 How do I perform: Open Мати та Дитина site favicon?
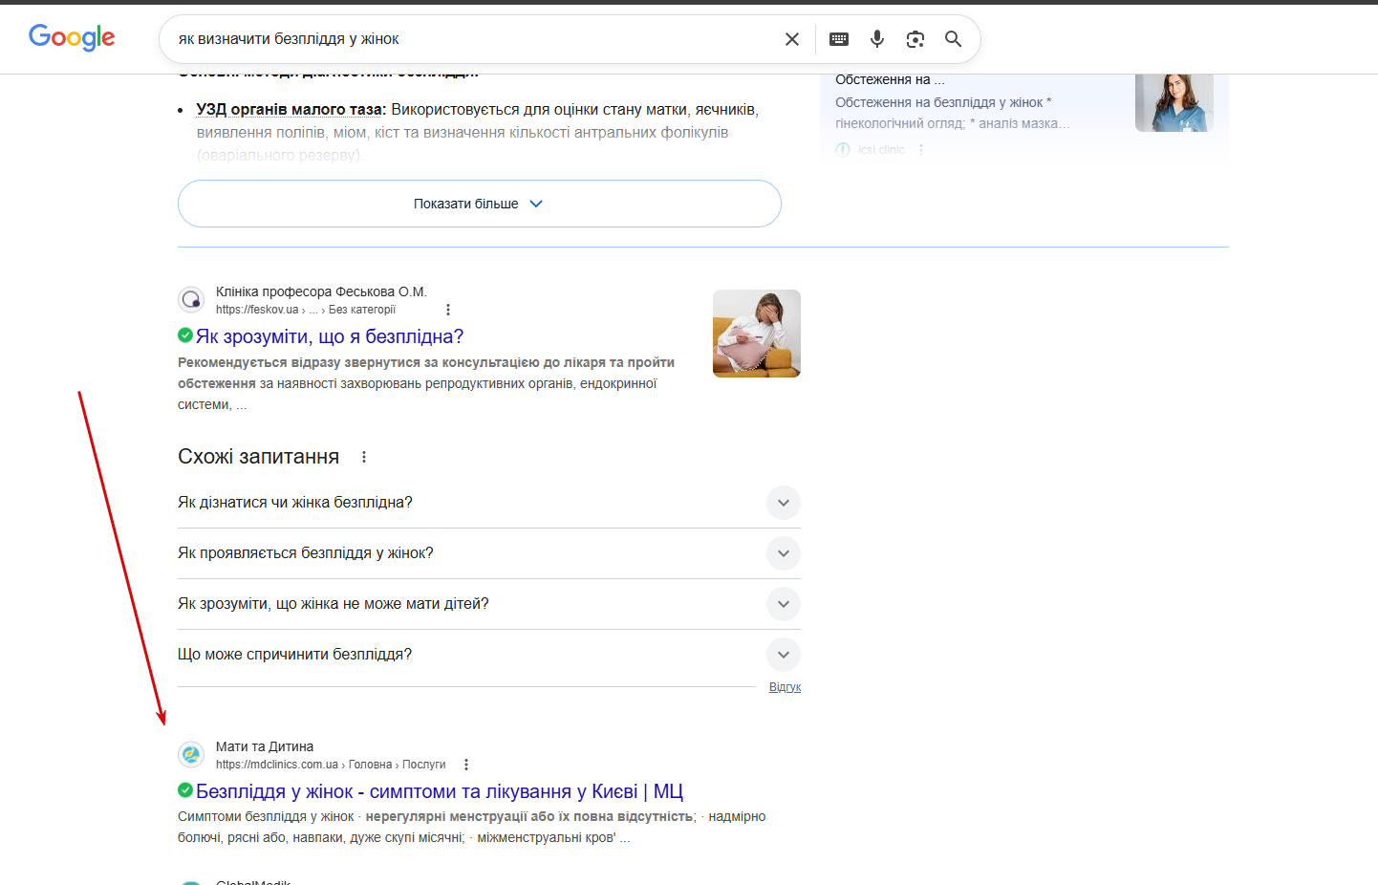[191, 754]
